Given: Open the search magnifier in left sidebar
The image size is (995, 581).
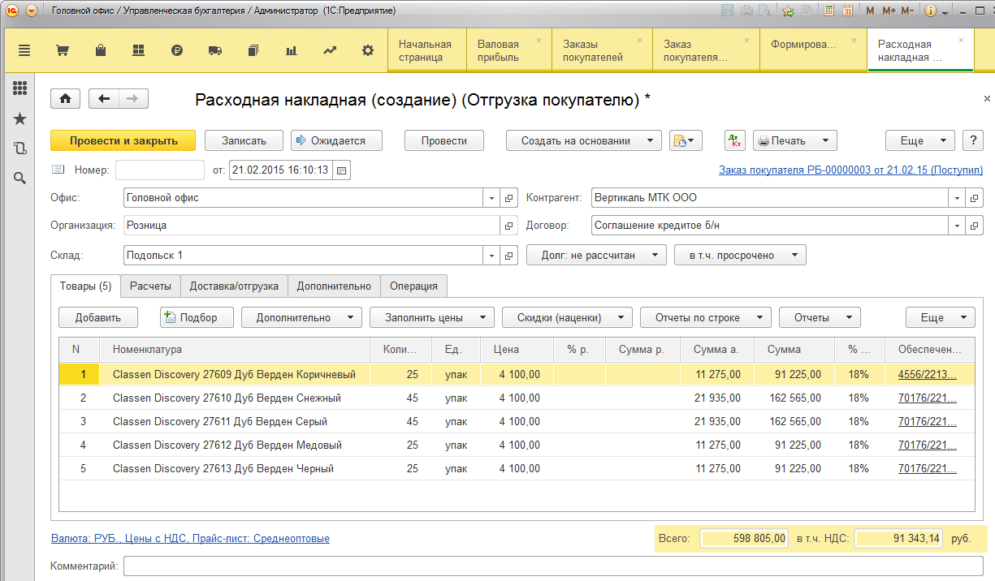Looking at the screenshot, I should (x=20, y=178).
